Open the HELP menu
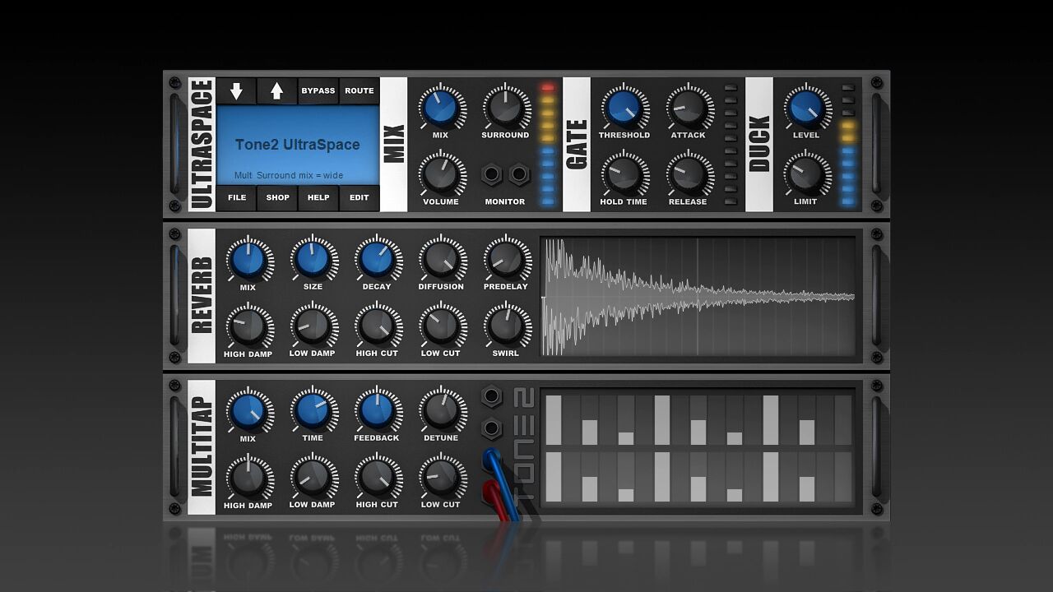Screen dimensions: 1053x592 click(x=318, y=197)
